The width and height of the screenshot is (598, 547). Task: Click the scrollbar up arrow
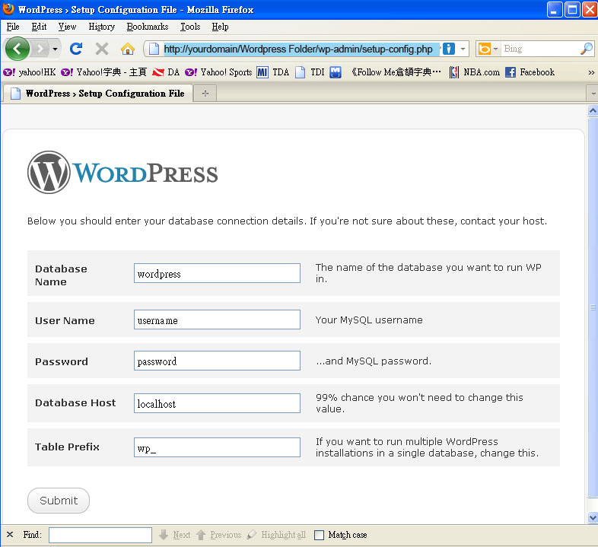tap(593, 110)
